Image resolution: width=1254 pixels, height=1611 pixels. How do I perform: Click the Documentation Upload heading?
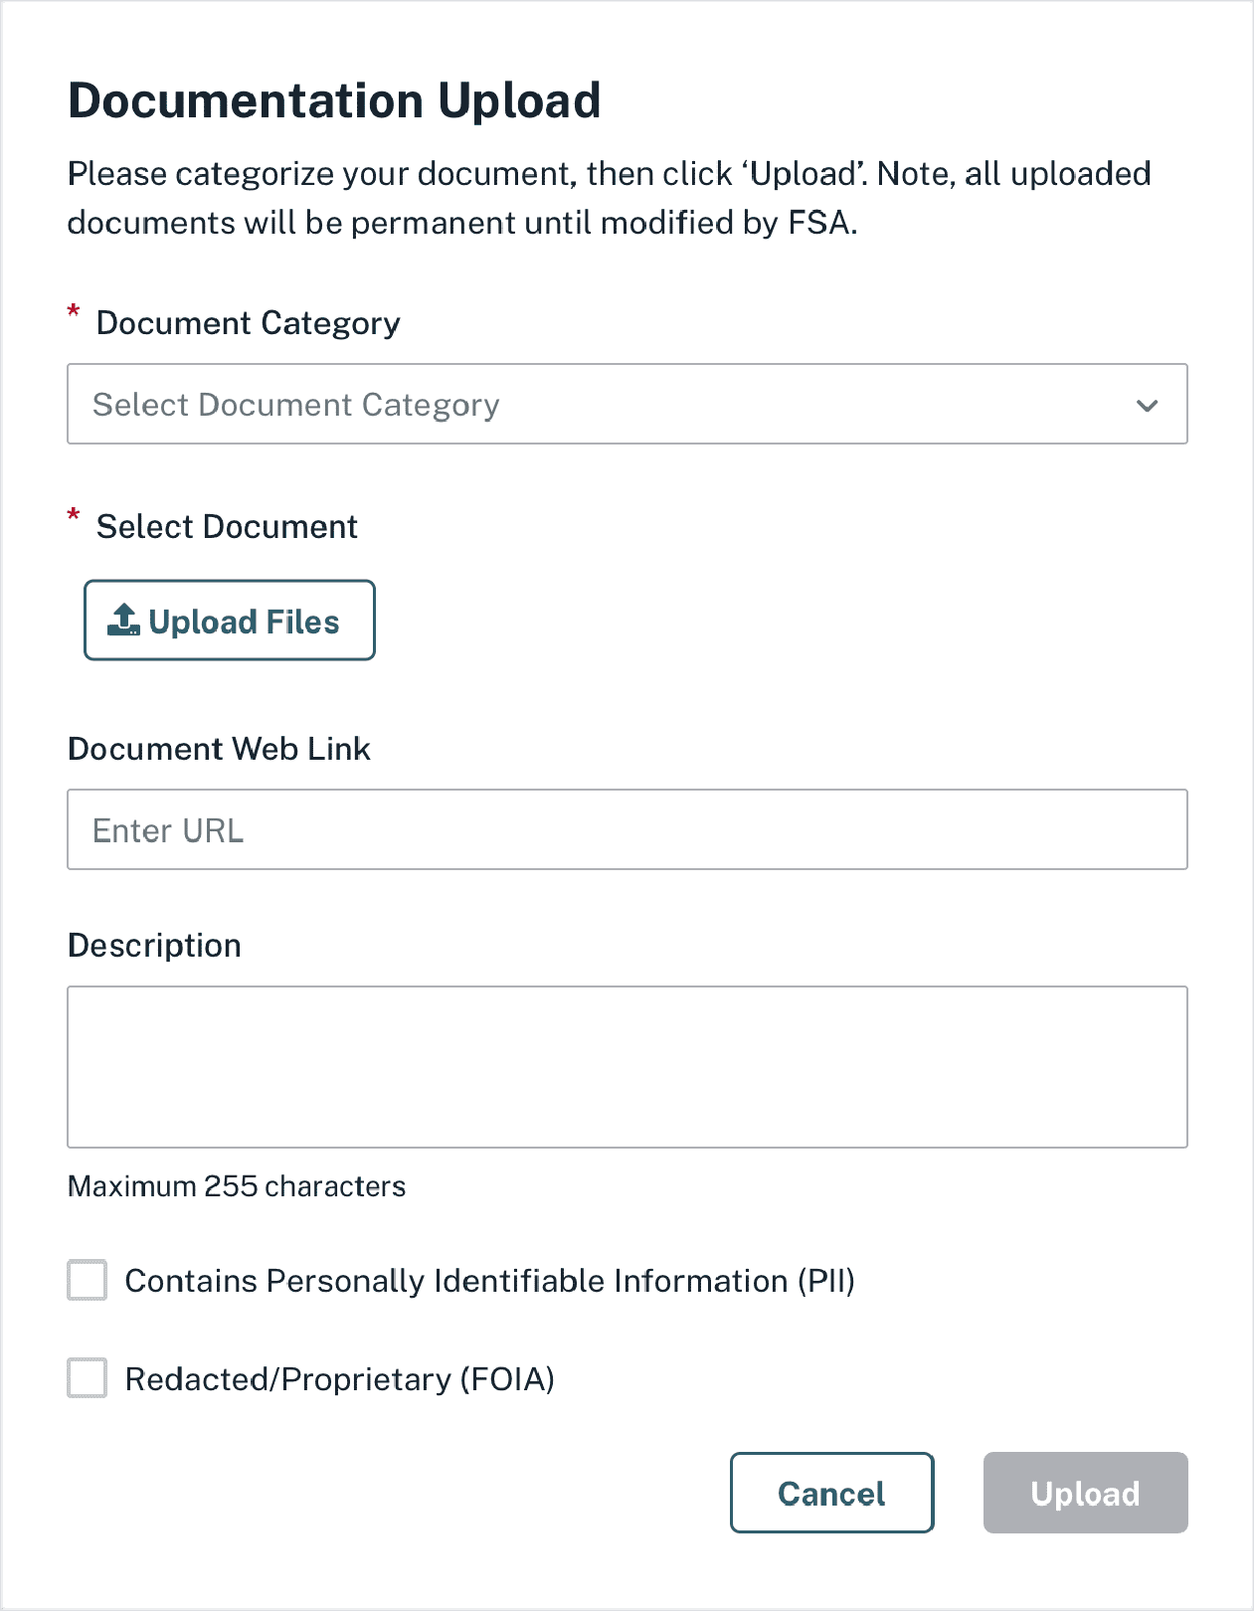[x=334, y=100]
